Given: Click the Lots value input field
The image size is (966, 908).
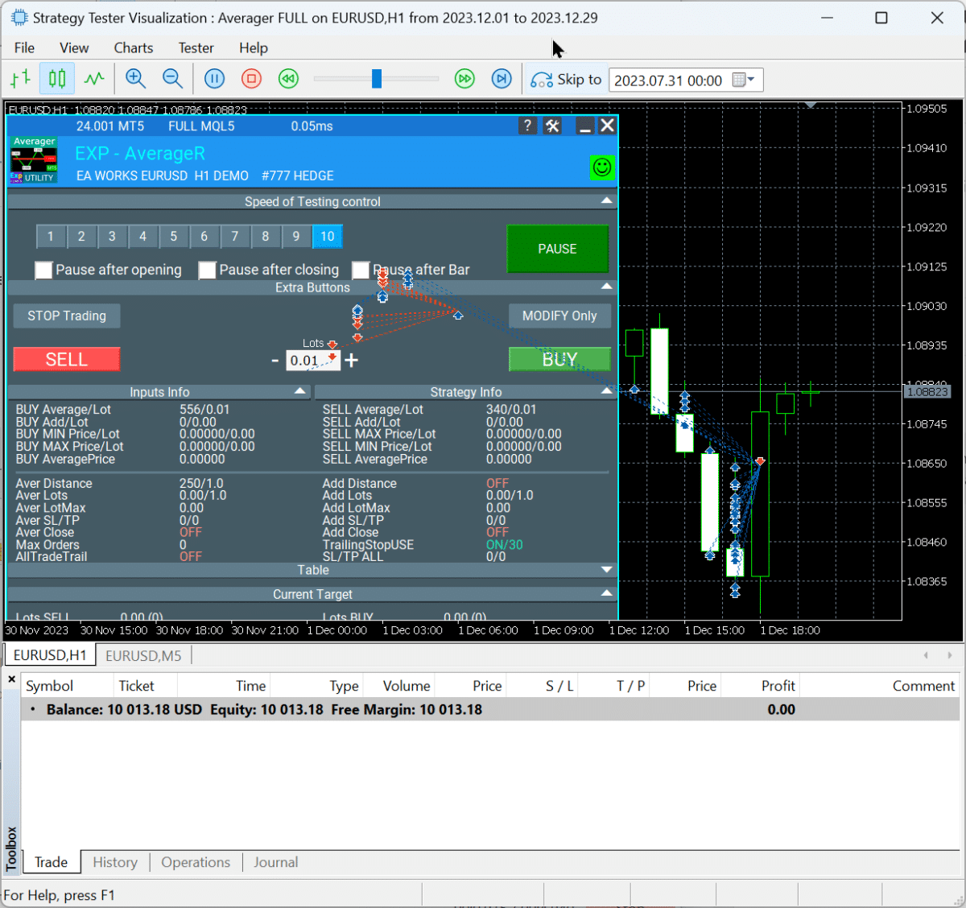Looking at the screenshot, I should (312, 361).
